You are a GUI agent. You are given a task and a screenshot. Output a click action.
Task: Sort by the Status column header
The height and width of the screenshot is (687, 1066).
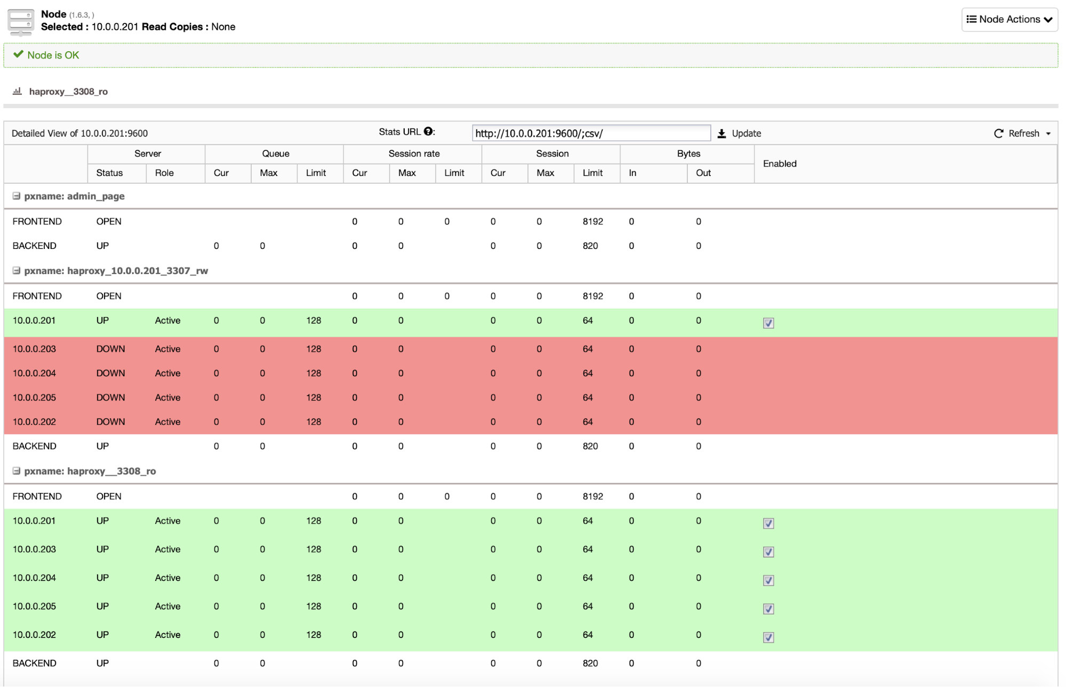(109, 173)
